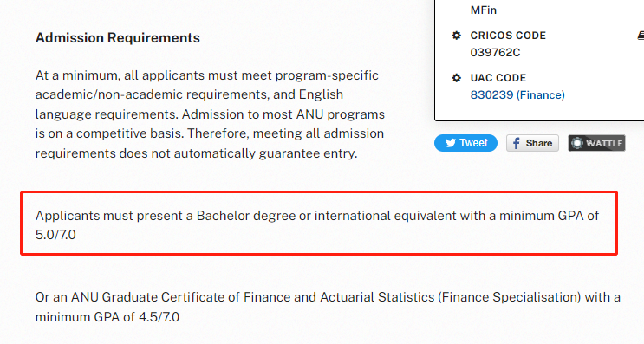644x344 pixels.
Task: Open the WATTLE button
Action: pyautogui.click(x=596, y=143)
